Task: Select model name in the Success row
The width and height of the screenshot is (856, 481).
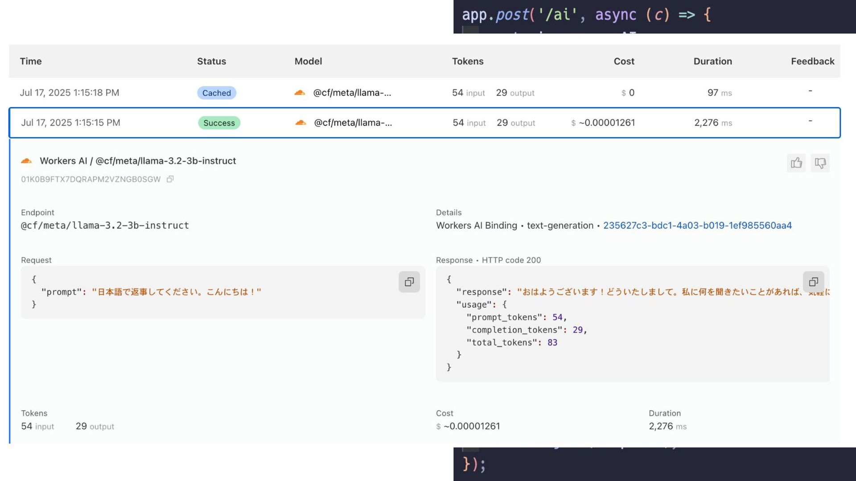Action: [x=353, y=122]
